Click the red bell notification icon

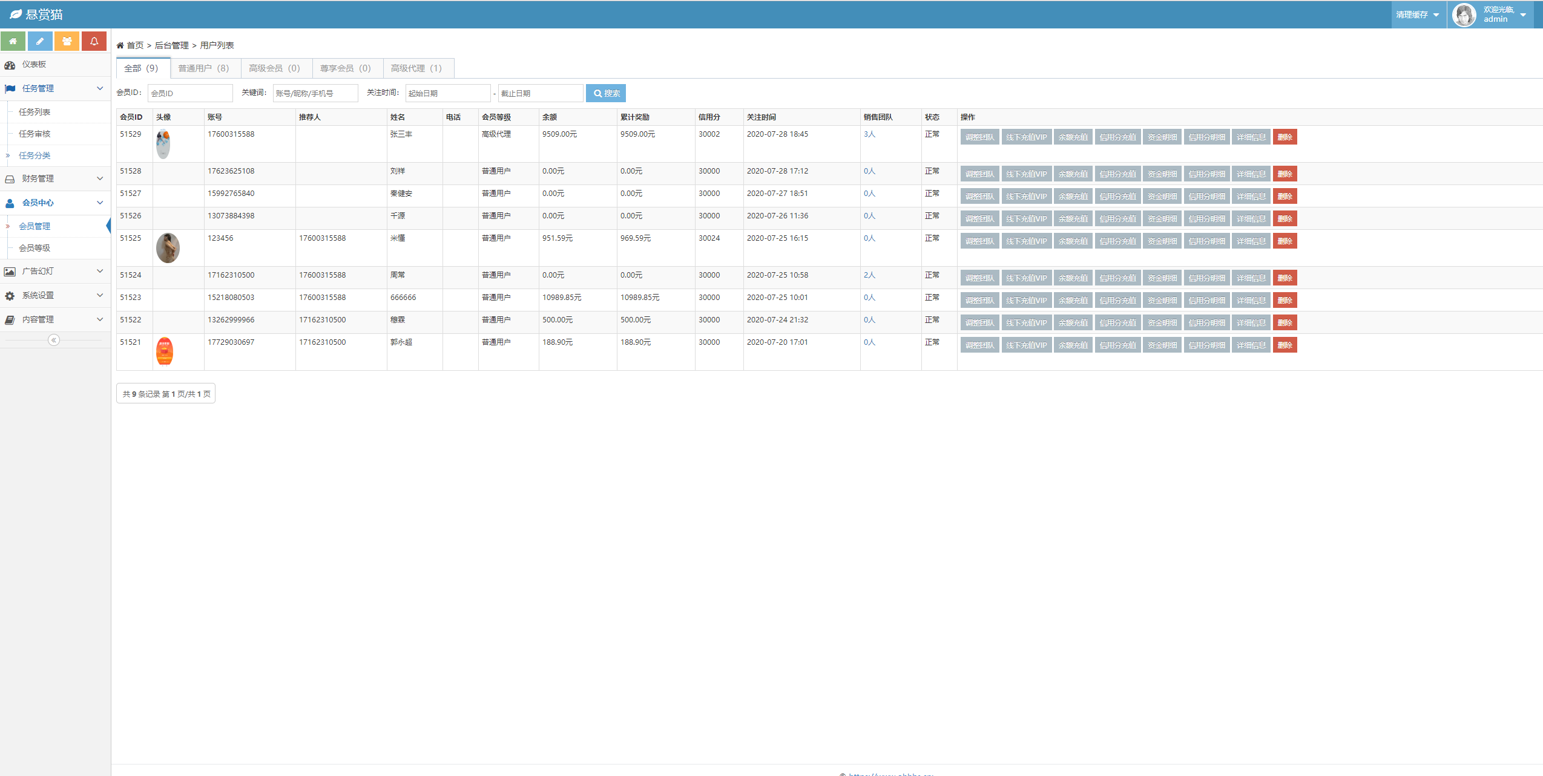point(94,41)
